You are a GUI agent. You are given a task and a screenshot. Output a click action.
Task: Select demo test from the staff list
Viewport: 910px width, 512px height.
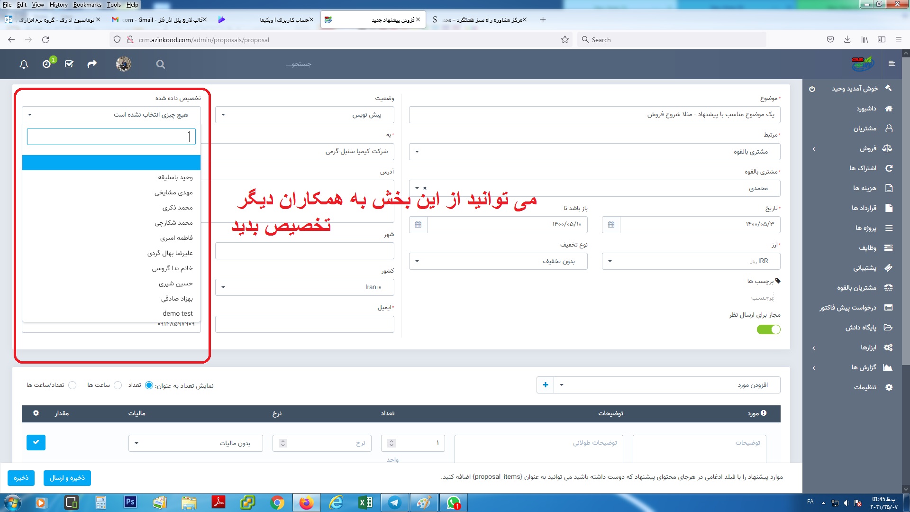(x=111, y=314)
